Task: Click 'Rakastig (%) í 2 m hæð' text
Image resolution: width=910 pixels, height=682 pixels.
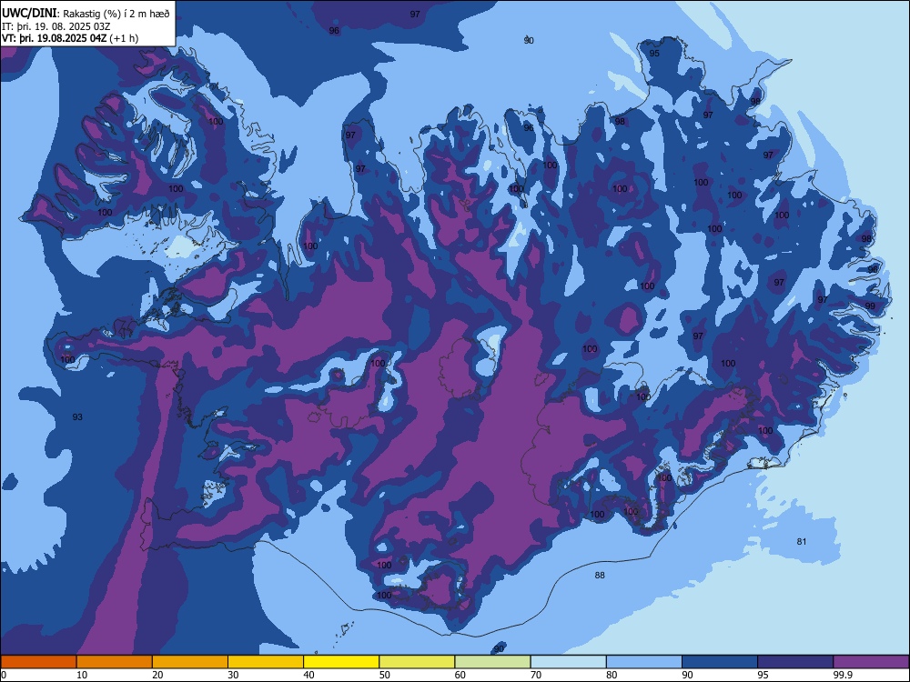Action: click(116, 14)
